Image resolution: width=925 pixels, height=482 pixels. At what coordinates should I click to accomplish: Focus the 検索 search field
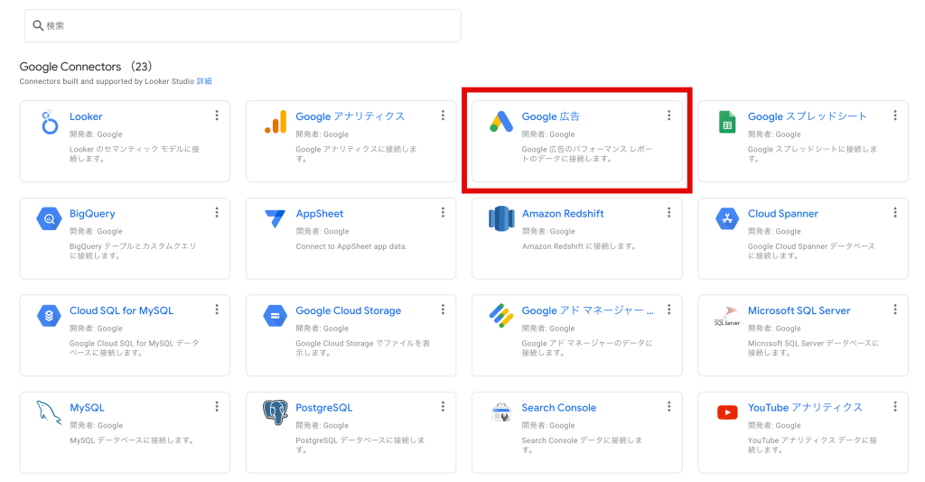pyautogui.click(x=242, y=25)
